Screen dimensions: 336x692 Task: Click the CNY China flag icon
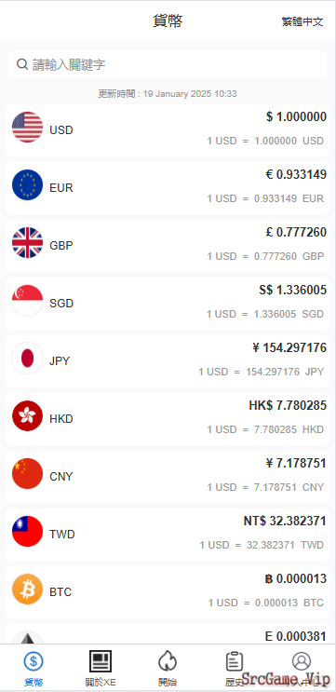[x=27, y=473]
